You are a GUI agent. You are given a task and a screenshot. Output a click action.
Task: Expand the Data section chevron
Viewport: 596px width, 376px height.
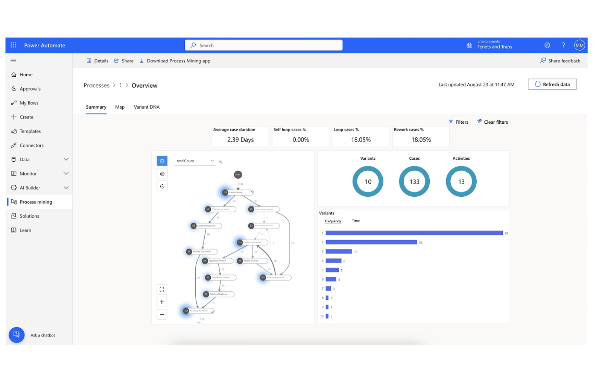coord(66,159)
